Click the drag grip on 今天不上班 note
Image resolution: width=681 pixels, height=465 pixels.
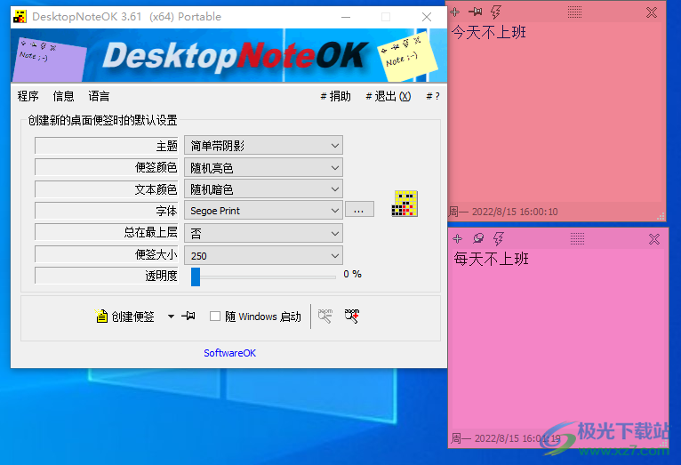574,12
